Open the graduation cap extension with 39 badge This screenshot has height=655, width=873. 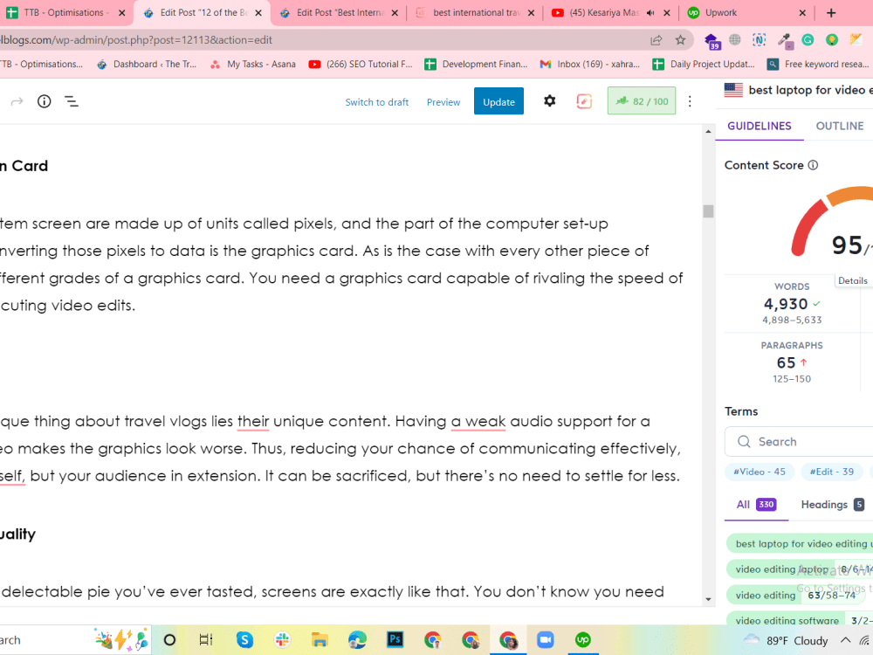(x=711, y=41)
